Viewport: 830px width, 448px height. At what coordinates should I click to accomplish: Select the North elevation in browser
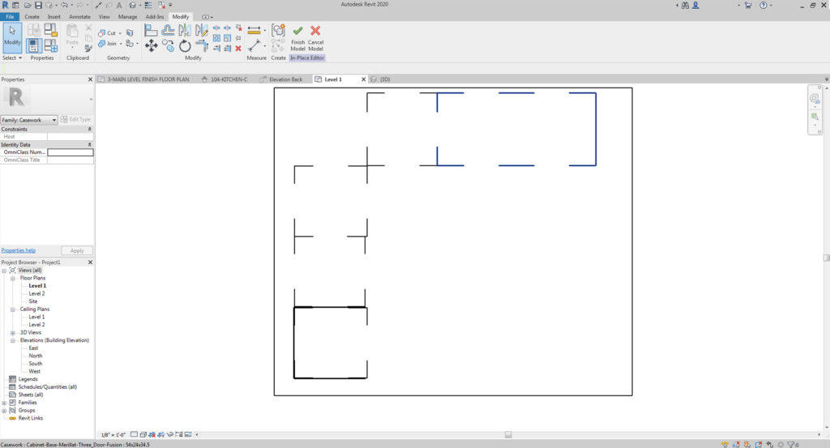[x=36, y=356]
